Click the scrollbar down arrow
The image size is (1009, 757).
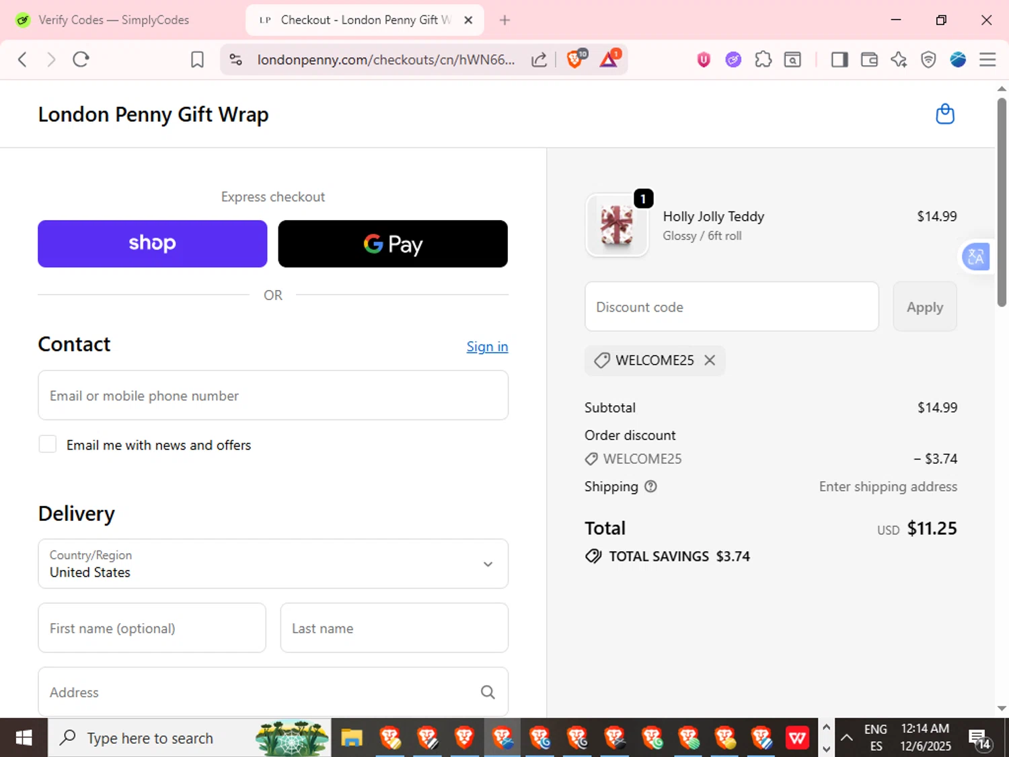click(x=1002, y=709)
